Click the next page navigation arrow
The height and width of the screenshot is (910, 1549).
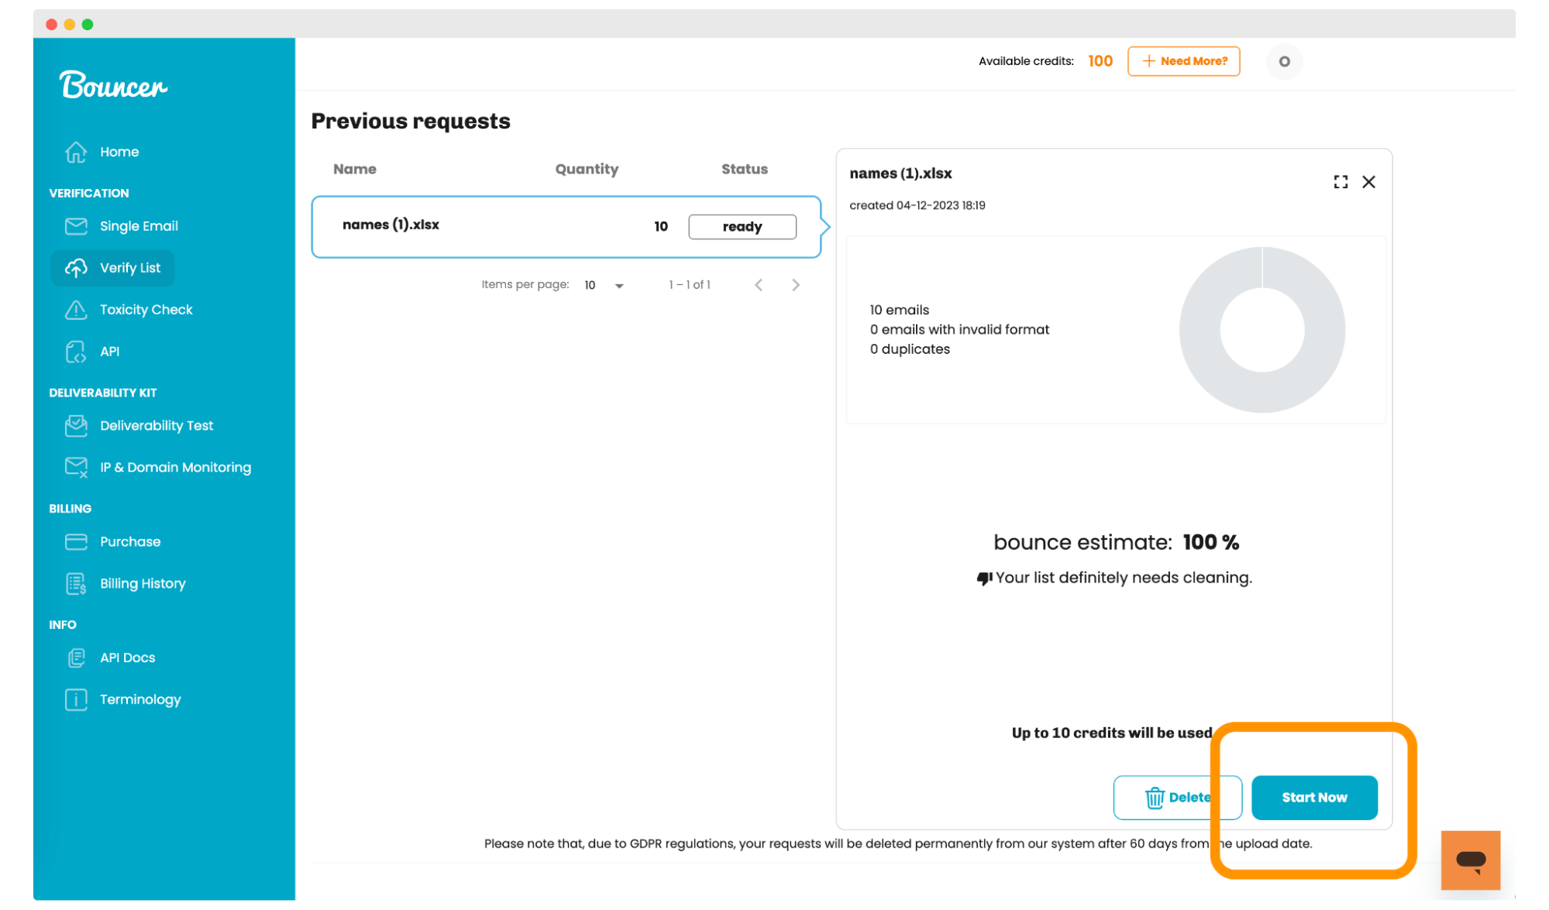pyautogui.click(x=797, y=285)
